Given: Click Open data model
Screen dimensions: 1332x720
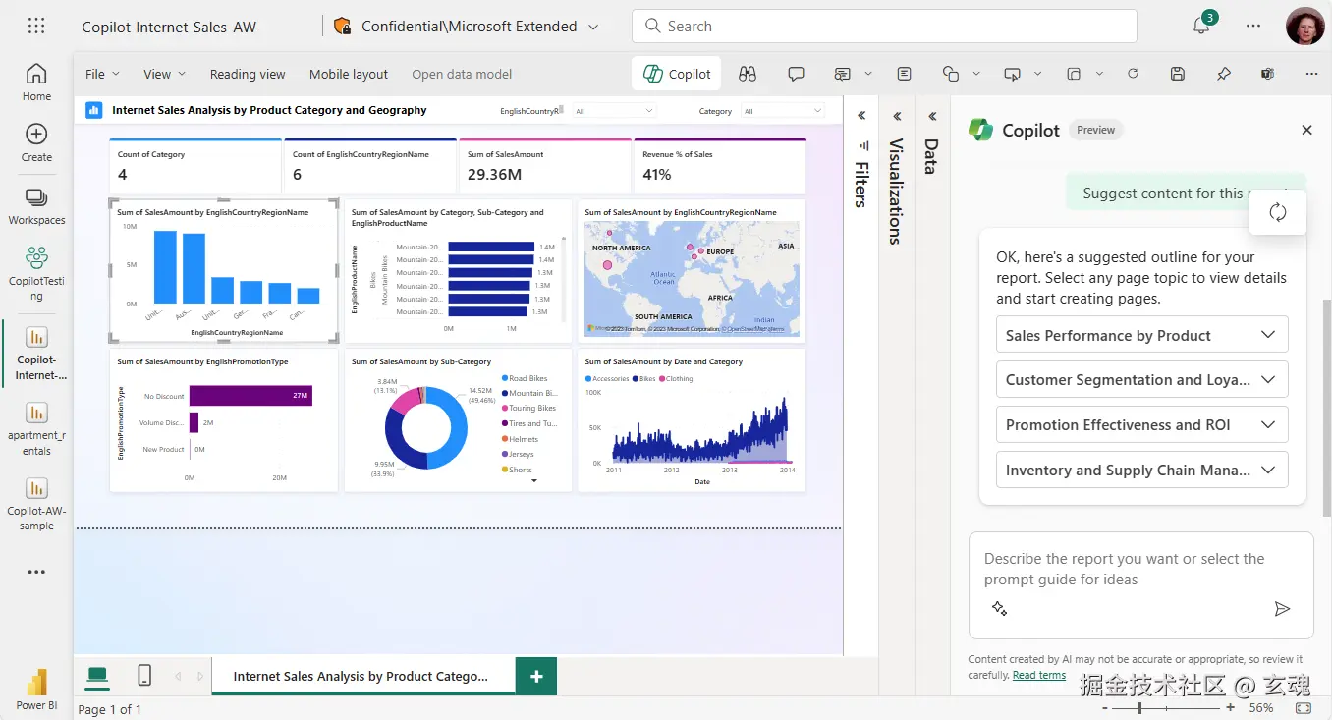Looking at the screenshot, I should [462, 74].
